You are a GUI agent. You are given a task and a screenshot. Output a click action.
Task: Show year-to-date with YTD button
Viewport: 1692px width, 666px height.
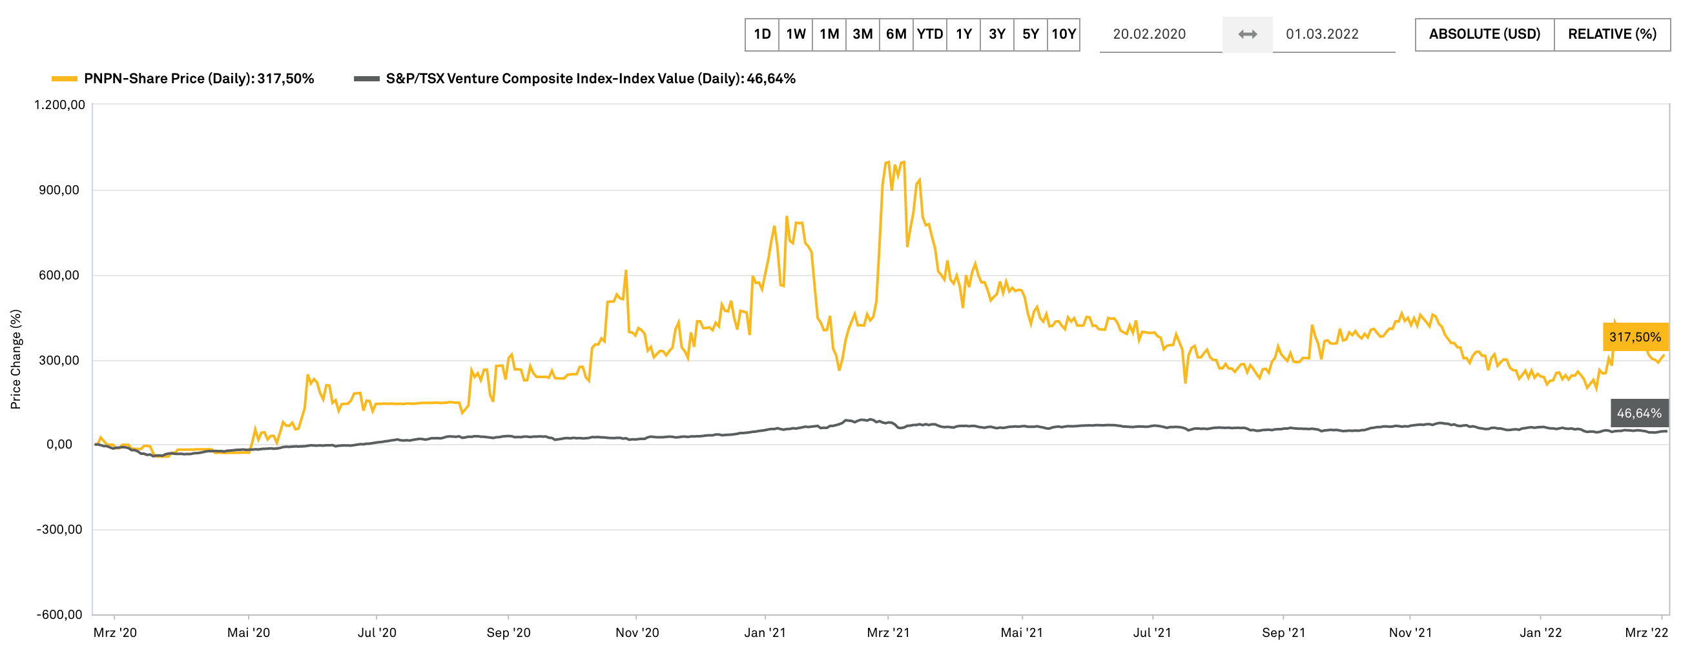(x=929, y=34)
